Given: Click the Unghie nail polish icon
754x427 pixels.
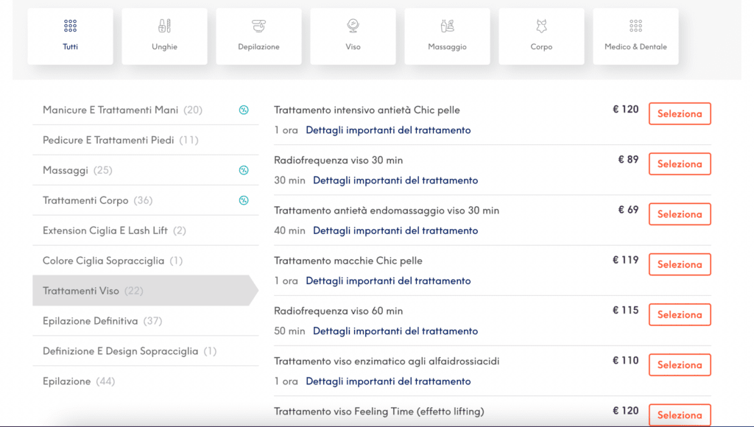Looking at the screenshot, I should [164, 27].
